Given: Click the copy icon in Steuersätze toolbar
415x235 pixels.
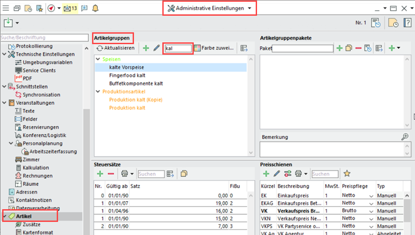Looking at the screenshot, I should (x=184, y=174).
